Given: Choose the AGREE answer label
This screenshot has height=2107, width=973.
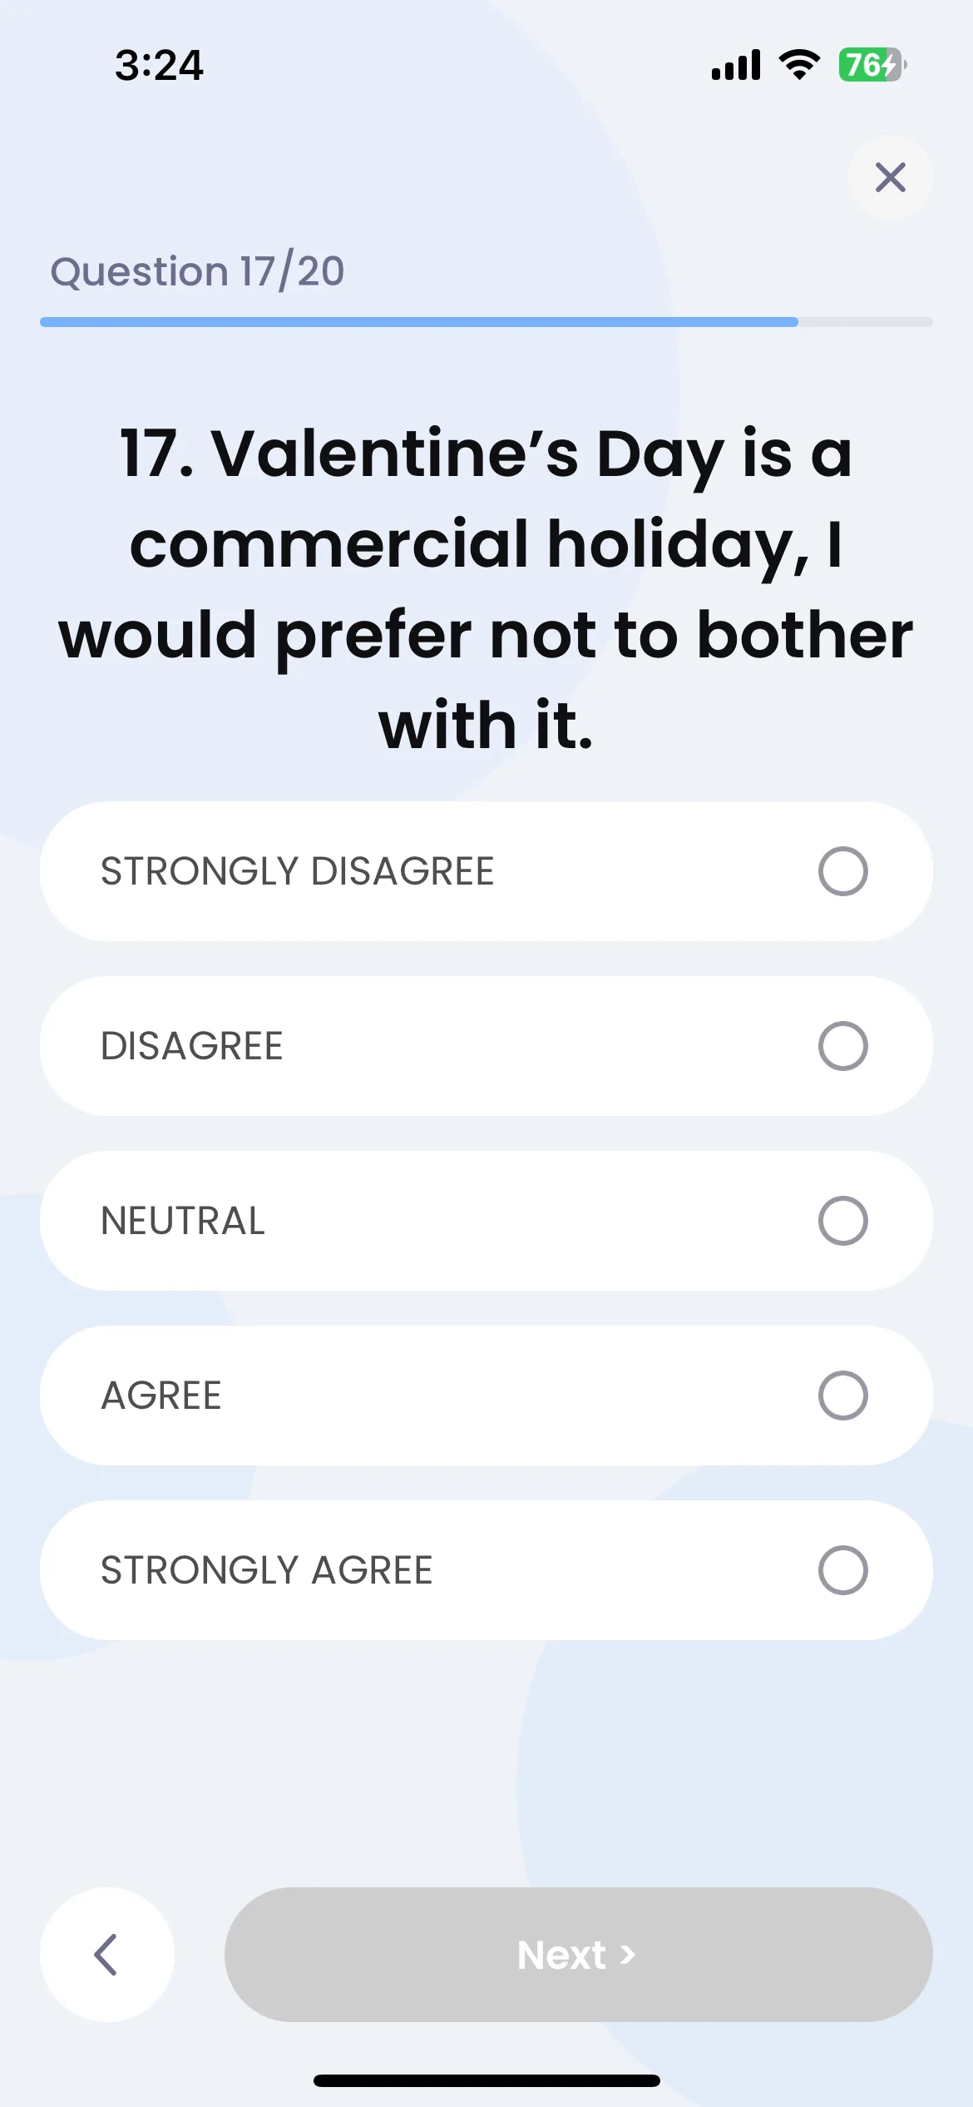Looking at the screenshot, I should tap(161, 1396).
